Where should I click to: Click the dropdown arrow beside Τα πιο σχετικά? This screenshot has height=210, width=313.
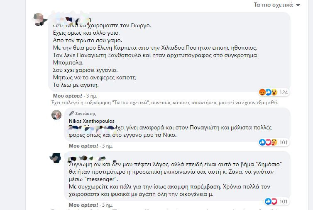pos(298,5)
